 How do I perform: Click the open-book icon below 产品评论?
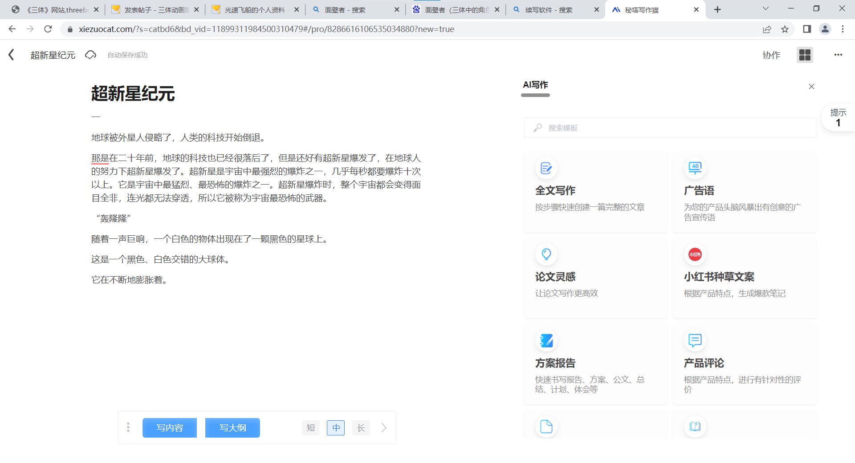(x=695, y=427)
